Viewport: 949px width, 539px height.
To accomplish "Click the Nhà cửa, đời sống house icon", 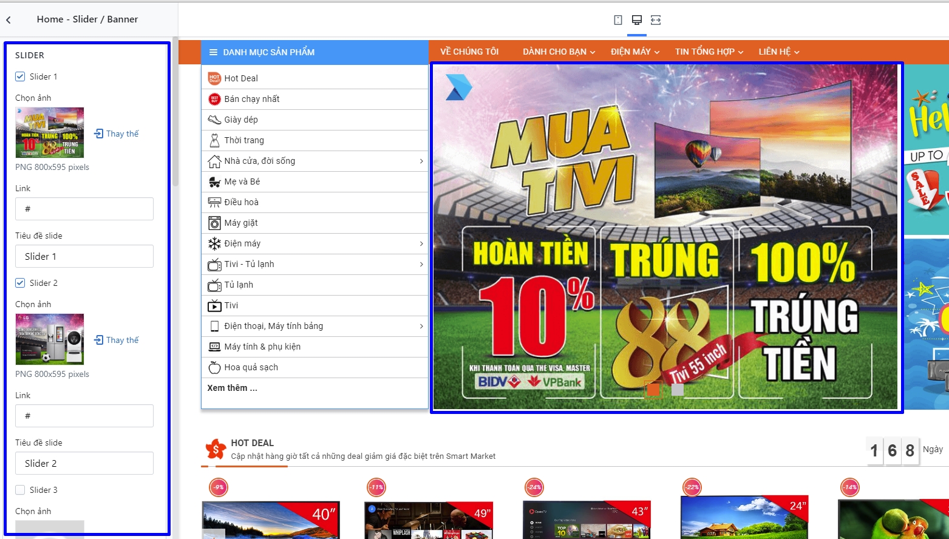I will tap(214, 161).
